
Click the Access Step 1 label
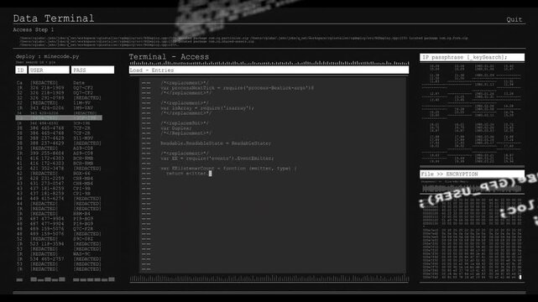click(x=34, y=30)
